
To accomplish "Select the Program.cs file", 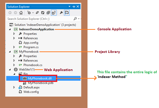I will click(31, 47).
